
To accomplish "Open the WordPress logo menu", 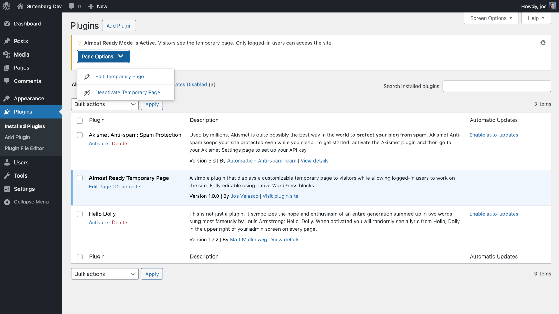I will 6,6.
